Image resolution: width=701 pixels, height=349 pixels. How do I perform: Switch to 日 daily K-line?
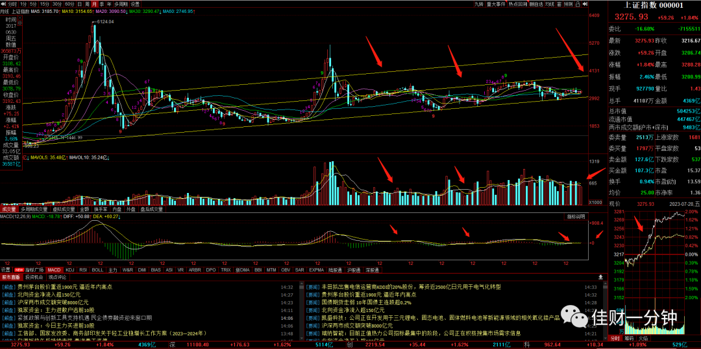click(80, 4)
